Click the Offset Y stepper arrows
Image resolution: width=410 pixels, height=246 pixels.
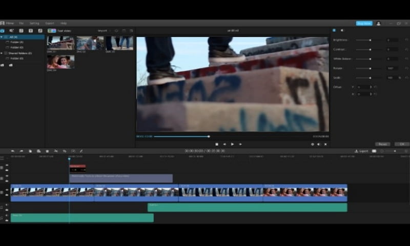point(371,87)
